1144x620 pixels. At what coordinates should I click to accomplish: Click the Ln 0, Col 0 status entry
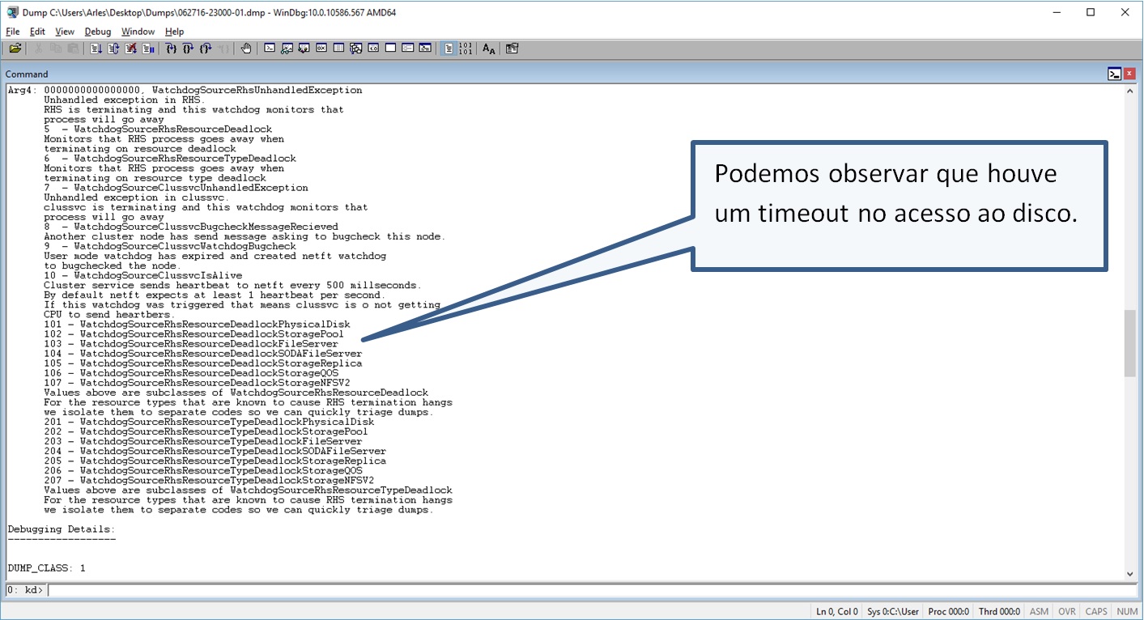pyautogui.click(x=836, y=612)
